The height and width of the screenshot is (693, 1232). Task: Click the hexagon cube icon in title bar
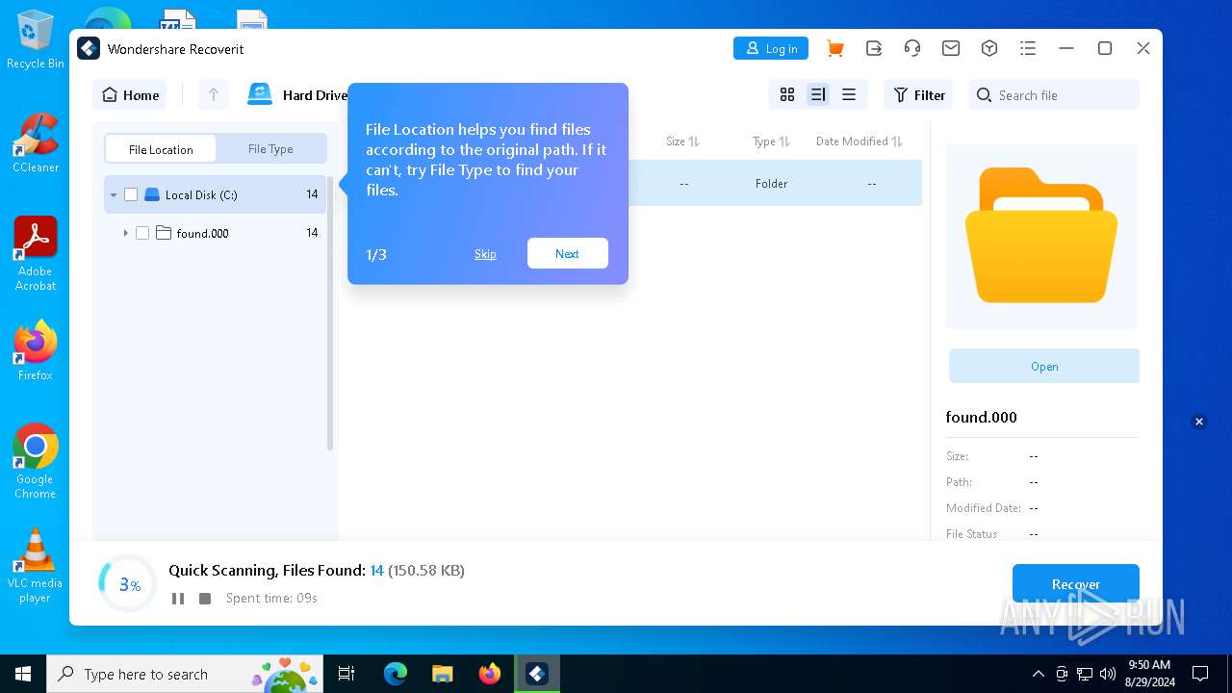pos(989,48)
